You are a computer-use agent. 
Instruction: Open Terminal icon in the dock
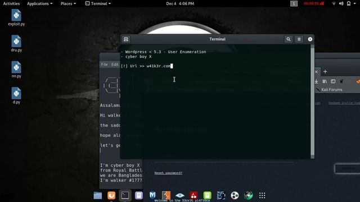(x=125, y=195)
